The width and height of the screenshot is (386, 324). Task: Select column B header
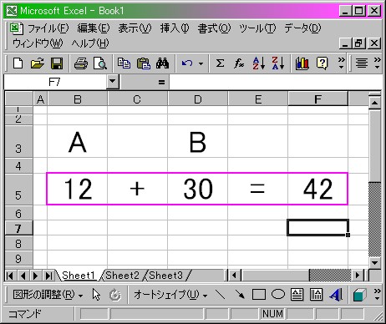point(78,99)
